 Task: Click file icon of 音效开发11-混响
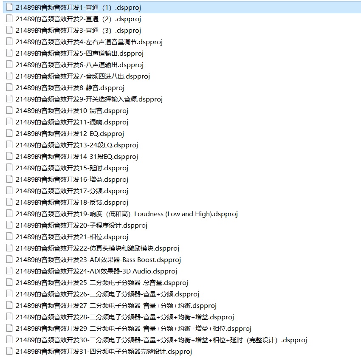(x=9, y=122)
